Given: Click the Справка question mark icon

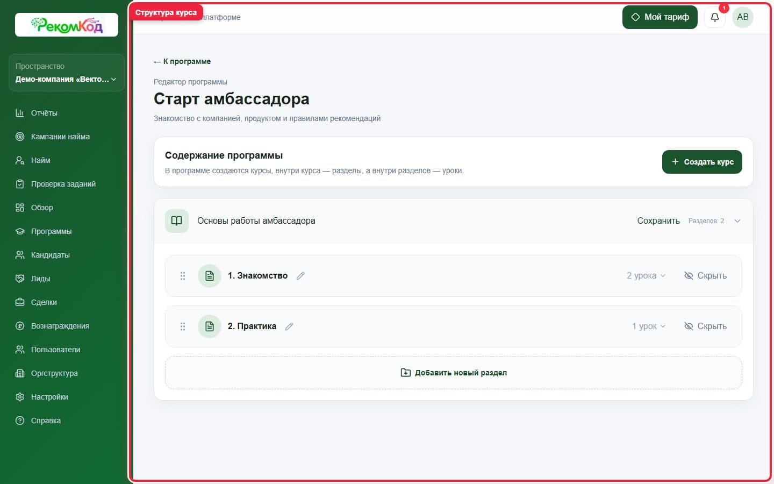Looking at the screenshot, I should tap(20, 421).
